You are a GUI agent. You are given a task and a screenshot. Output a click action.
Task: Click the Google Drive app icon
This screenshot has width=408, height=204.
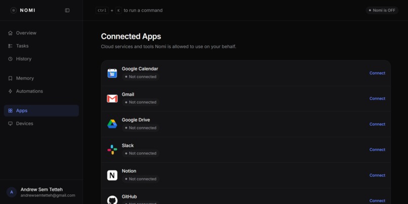coord(112,124)
